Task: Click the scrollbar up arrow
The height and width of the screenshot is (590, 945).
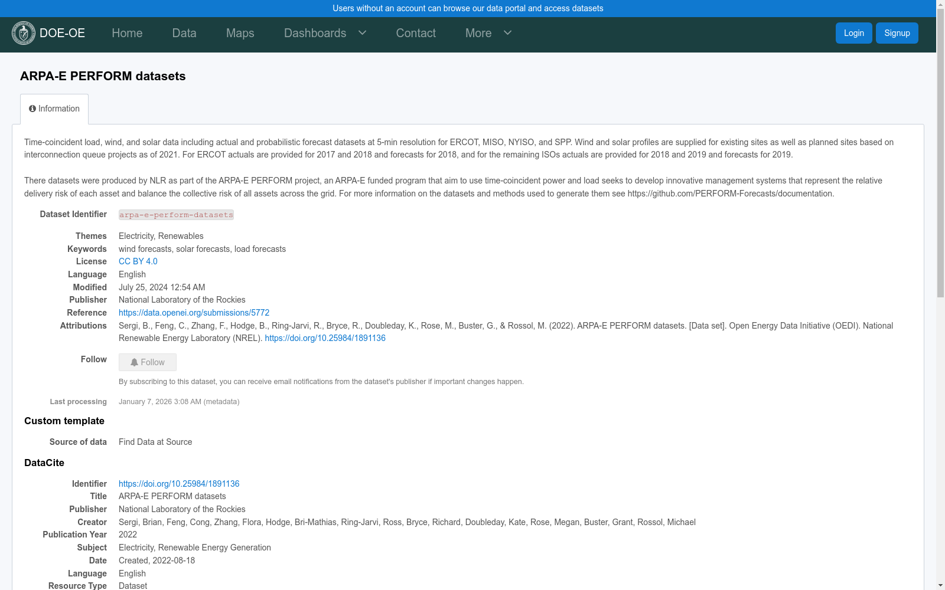Action: [940, 5]
